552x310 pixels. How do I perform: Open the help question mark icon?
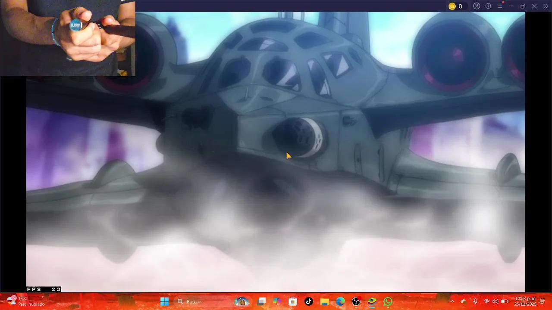(488, 6)
